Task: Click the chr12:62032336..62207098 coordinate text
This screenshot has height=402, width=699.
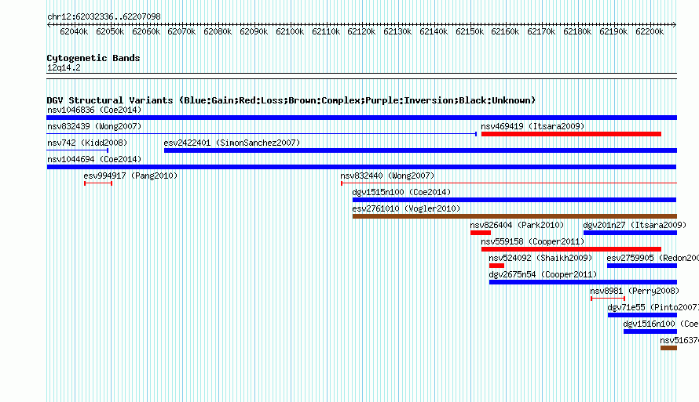Action: [104, 17]
